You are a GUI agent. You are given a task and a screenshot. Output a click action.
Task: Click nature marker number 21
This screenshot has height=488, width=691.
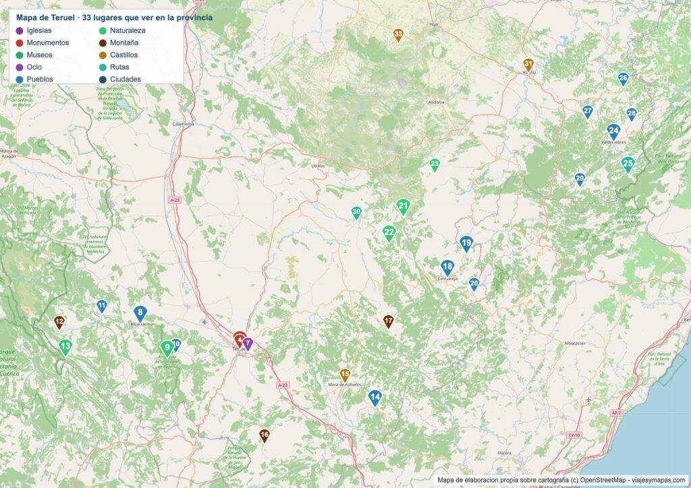pyautogui.click(x=403, y=207)
